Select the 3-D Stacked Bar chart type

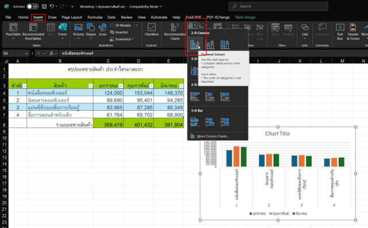pyautogui.click(x=210, y=122)
